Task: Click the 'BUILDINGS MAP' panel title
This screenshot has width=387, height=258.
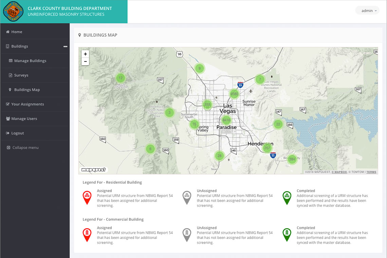Action: click(100, 35)
